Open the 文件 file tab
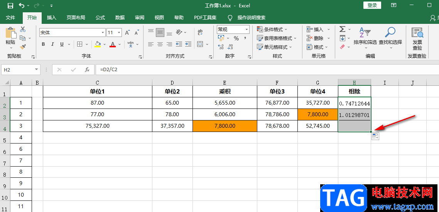The height and width of the screenshot is (212, 439). [x=10, y=18]
